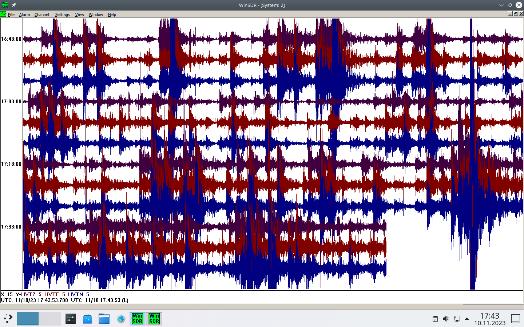Select the second WinSDR instance in taskbar

pyautogui.click(x=154, y=319)
